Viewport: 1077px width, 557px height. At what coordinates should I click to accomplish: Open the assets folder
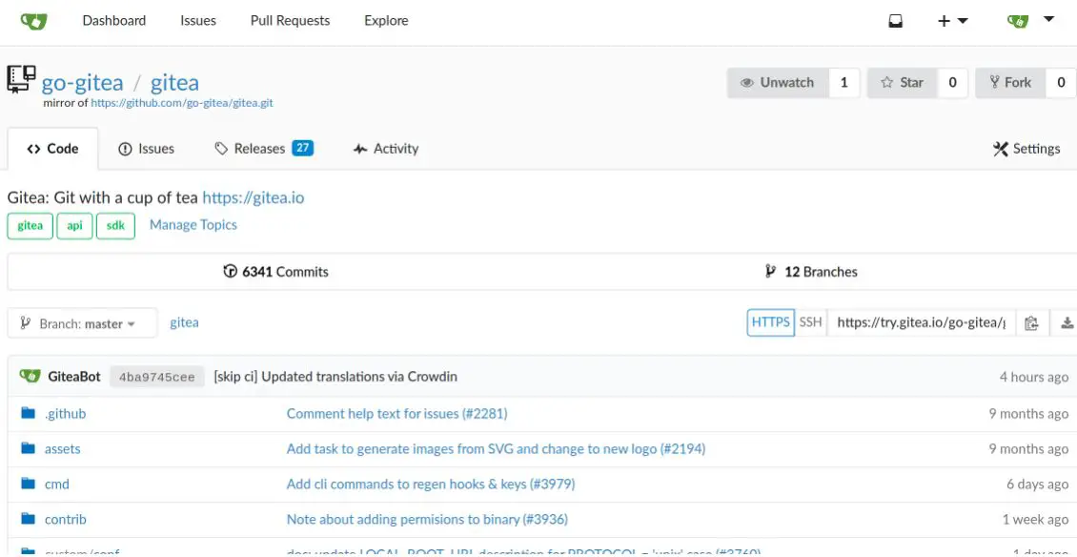(63, 448)
